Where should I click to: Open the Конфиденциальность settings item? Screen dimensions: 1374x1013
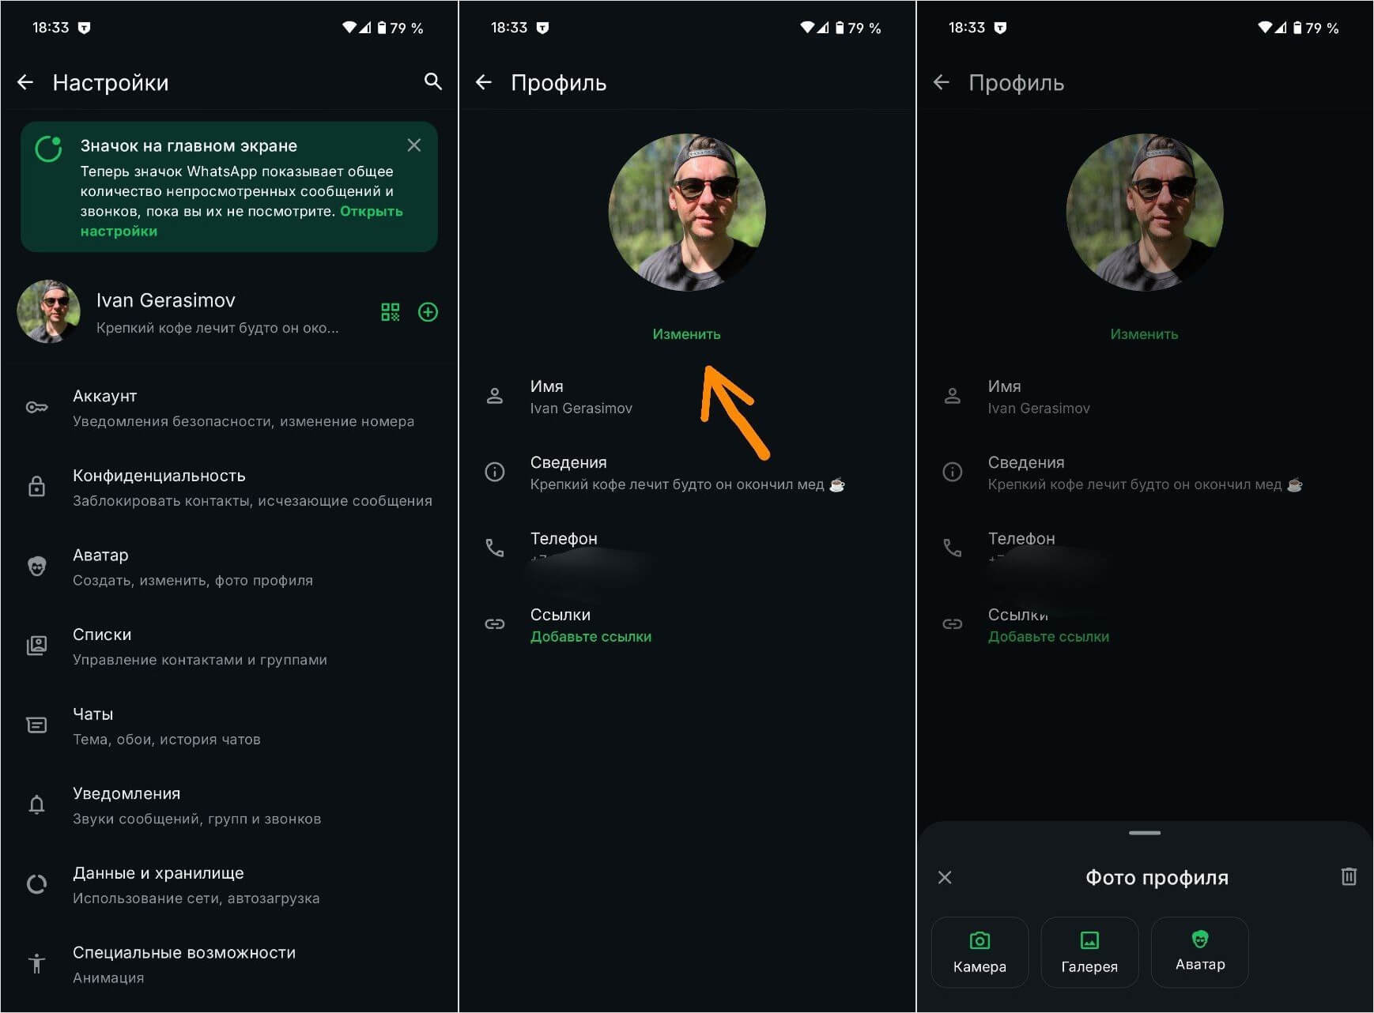tap(229, 488)
